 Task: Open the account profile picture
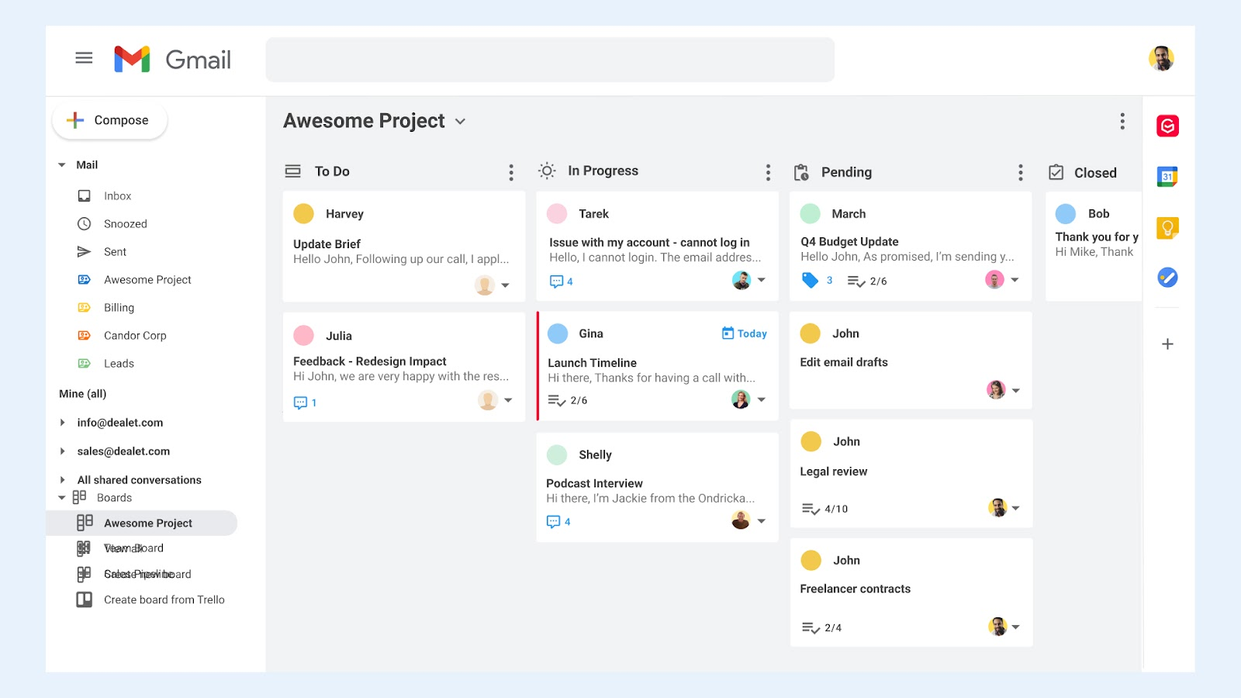click(1161, 58)
